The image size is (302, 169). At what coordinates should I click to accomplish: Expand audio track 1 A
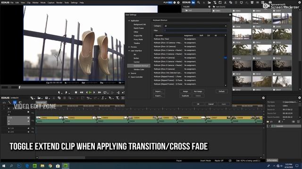pos(9,128)
